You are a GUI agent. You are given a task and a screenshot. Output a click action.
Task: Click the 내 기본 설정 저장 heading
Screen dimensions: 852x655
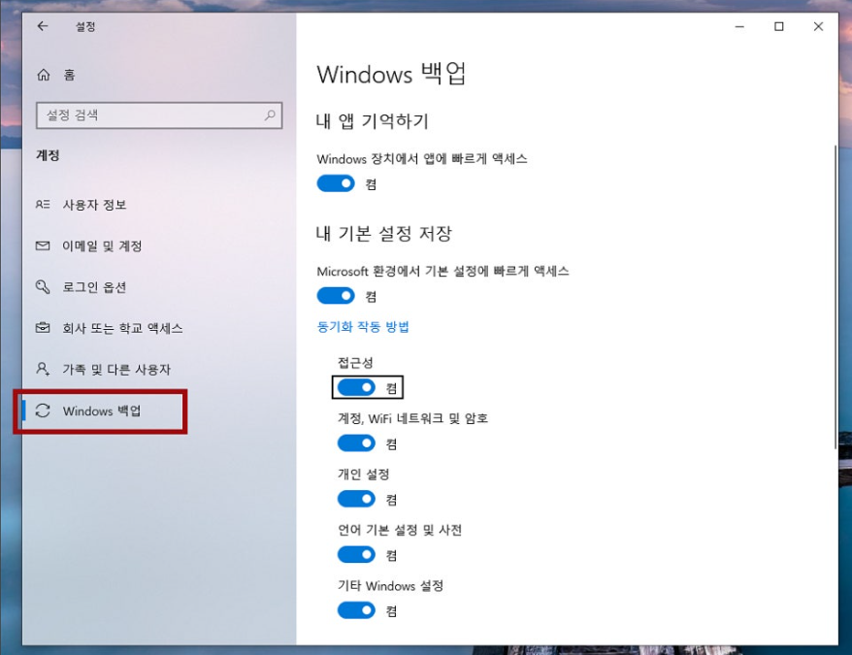tap(383, 233)
